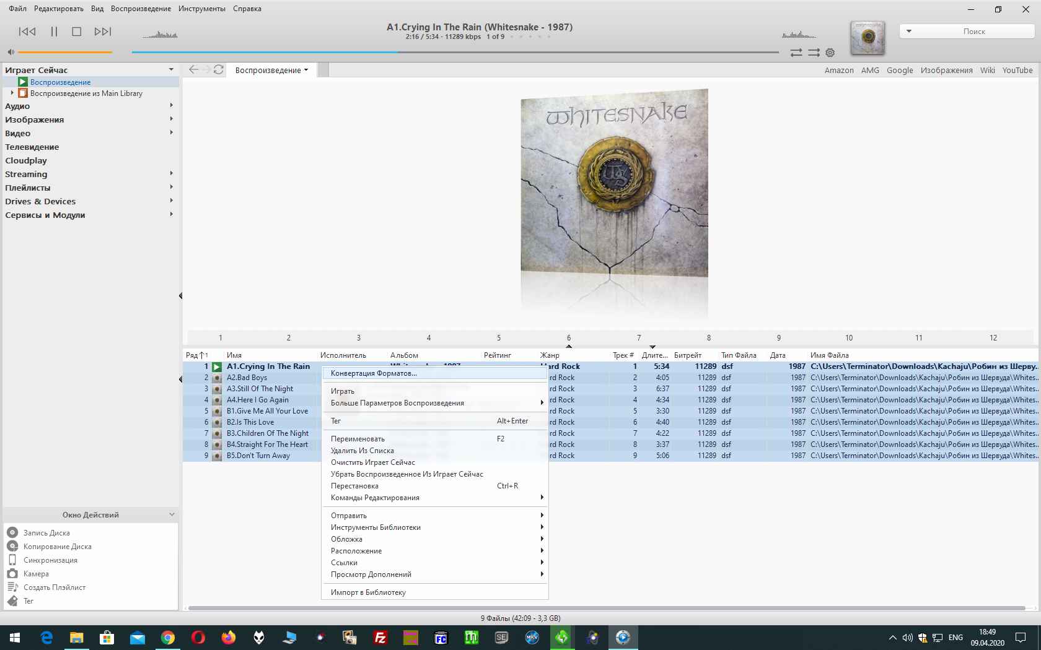
Task: Click the horizontal scrollbar under track list
Action: point(607,608)
